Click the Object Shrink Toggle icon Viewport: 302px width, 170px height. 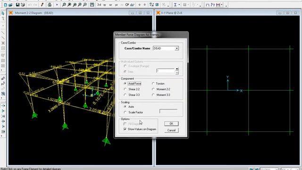click(152, 5)
